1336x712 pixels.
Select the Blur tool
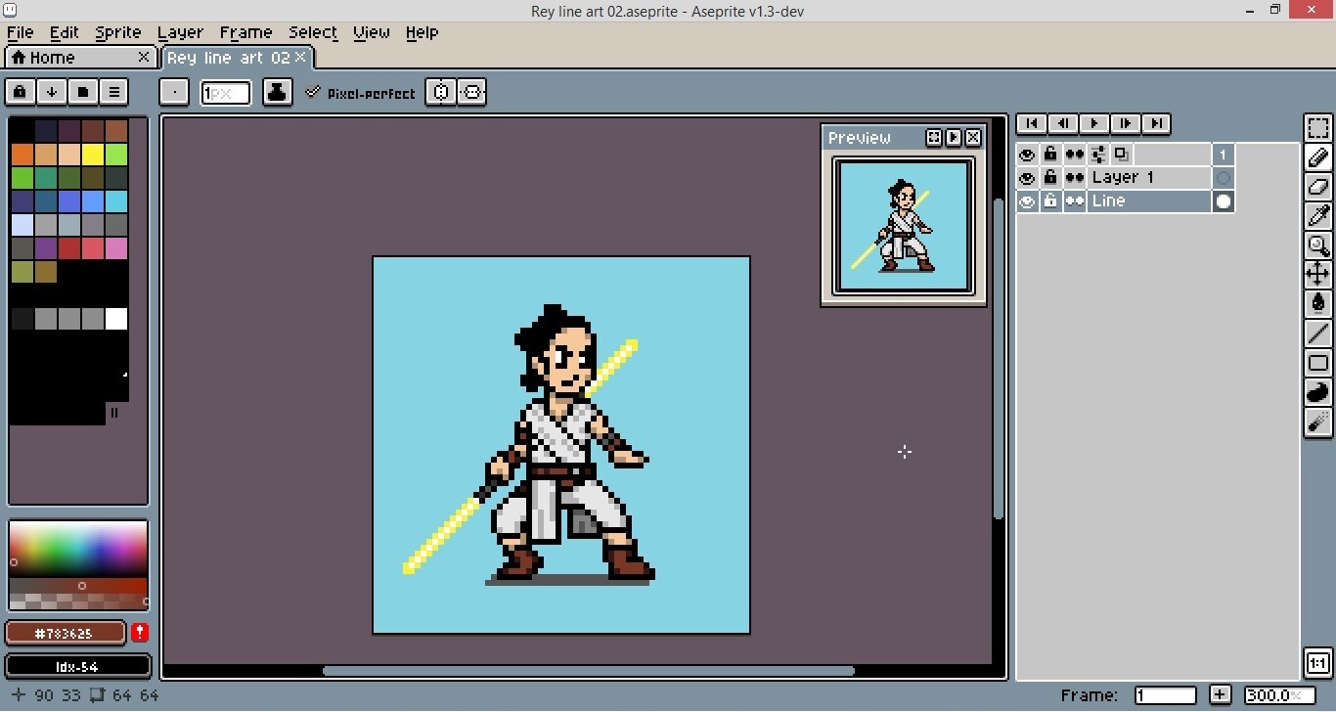[x=1318, y=422]
